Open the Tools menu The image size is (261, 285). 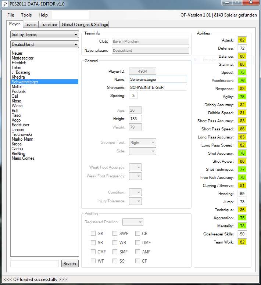click(26, 15)
